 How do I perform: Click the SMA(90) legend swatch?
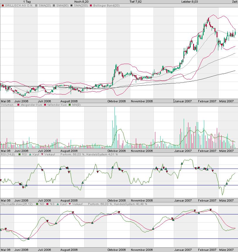click(x=54, y=6)
